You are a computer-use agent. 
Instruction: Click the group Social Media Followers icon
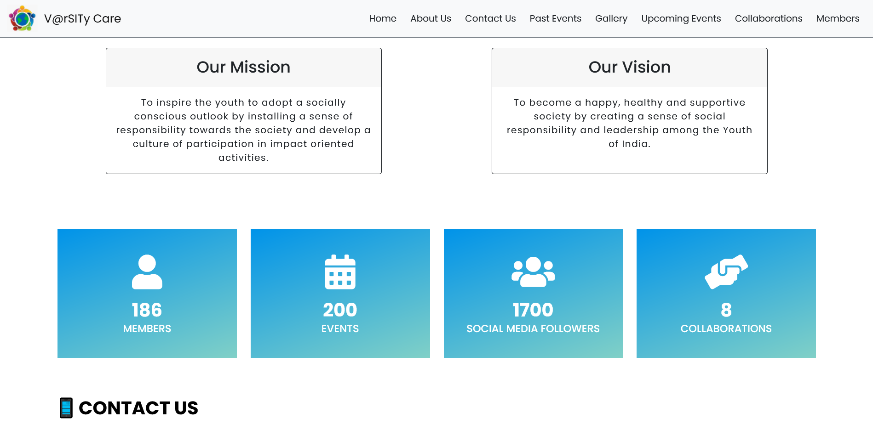tap(533, 272)
